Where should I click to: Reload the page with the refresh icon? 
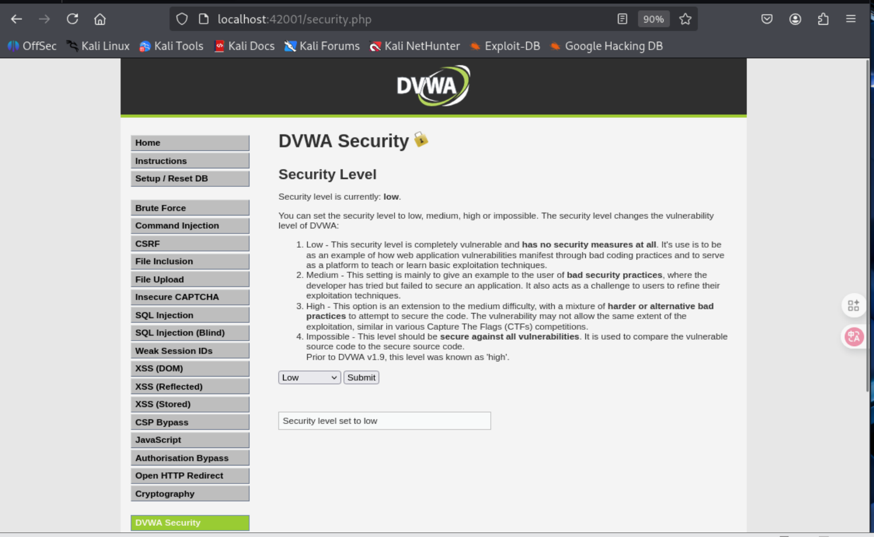click(x=73, y=19)
